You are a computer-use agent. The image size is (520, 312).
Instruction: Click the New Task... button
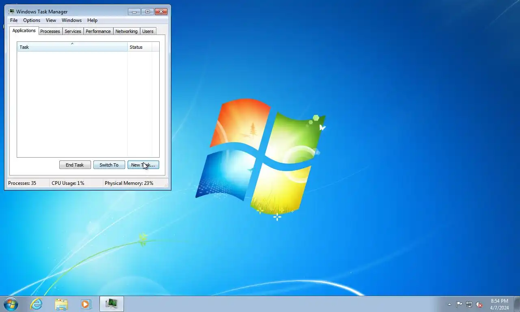[143, 165]
